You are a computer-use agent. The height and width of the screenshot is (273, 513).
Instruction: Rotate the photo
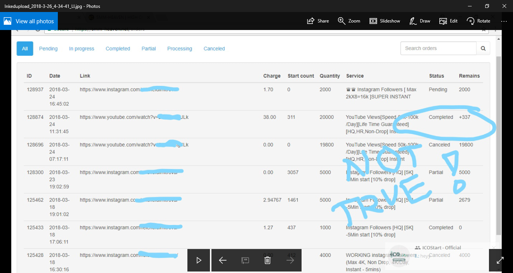coord(478,21)
